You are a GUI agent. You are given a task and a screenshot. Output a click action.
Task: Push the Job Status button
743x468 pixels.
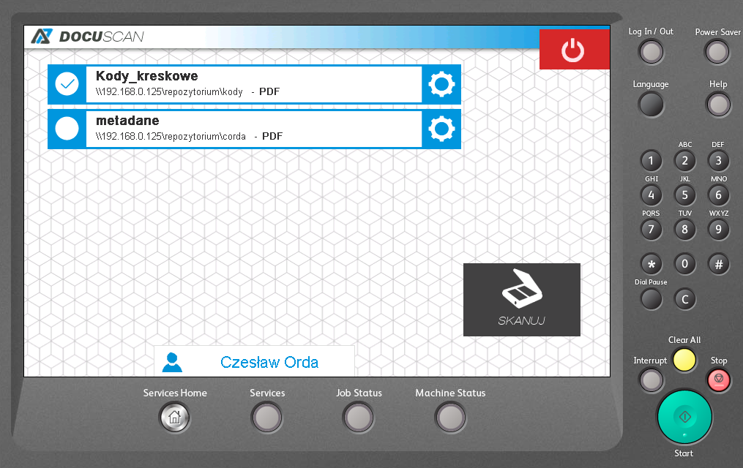(x=359, y=418)
